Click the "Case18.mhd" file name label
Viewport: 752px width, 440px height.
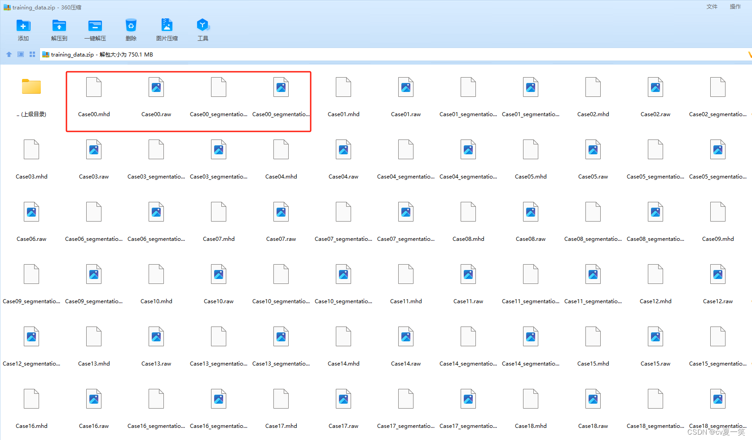tap(531, 426)
